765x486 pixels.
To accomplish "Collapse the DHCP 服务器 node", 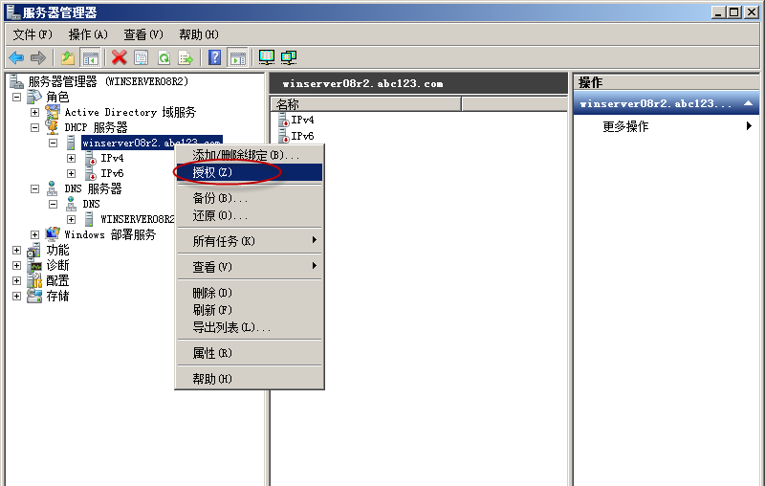I will 35,127.
